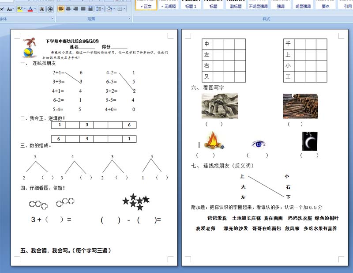Open the font dialog launcher
Image resolution: width=353 pixels, height=273 pixels.
point(52,18)
